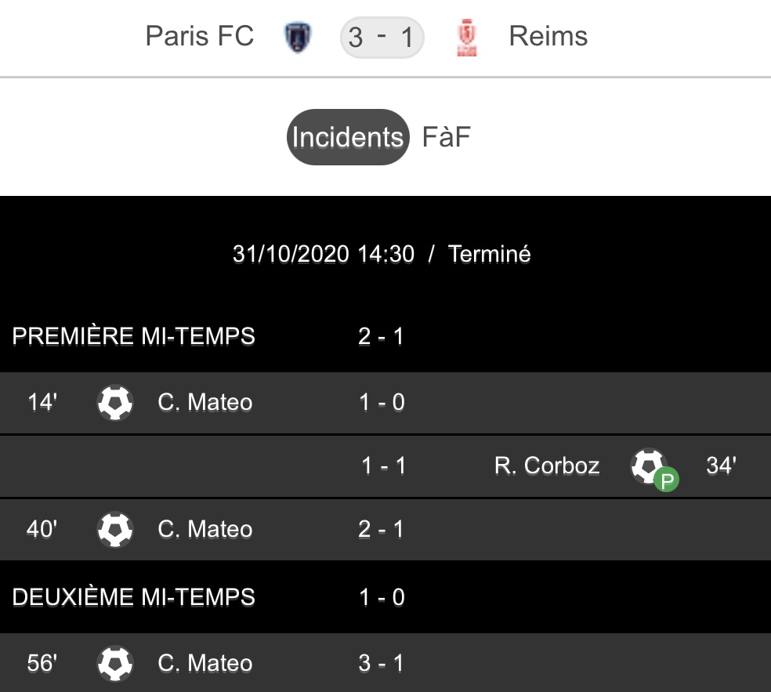Open the Reims team name link
This screenshot has width=771, height=692.
tap(548, 36)
